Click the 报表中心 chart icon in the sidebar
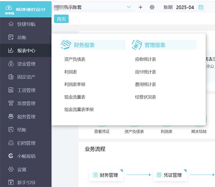This screenshot has height=187, width=215. pyautogui.click(x=11, y=51)
